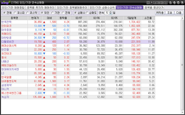Viewport: 185px width, 115px height.
Task: Select the LG패션 stock name
Action: (x=5, y=61)
